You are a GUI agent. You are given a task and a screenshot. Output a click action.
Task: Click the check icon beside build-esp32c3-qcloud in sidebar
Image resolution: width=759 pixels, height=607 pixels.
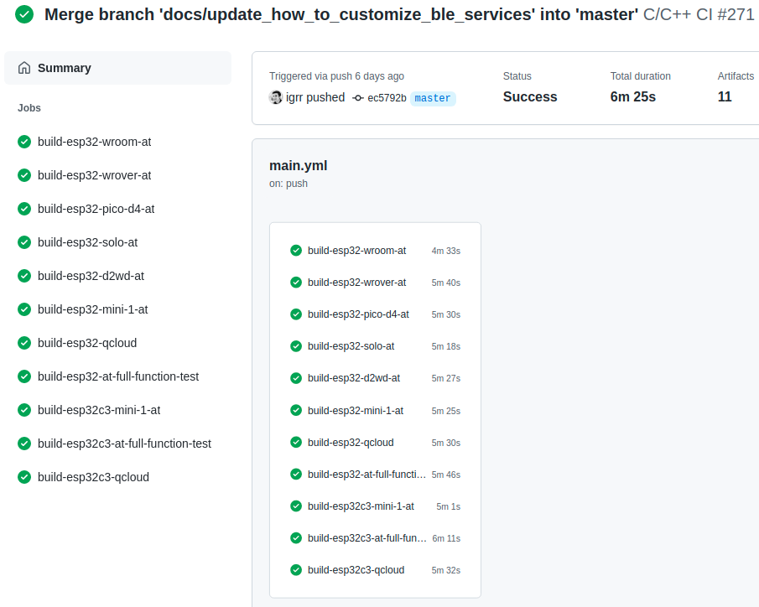[23, 477]
